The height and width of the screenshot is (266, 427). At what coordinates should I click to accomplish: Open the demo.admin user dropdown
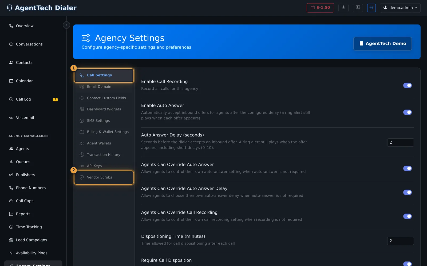click(x=400, y=8)
